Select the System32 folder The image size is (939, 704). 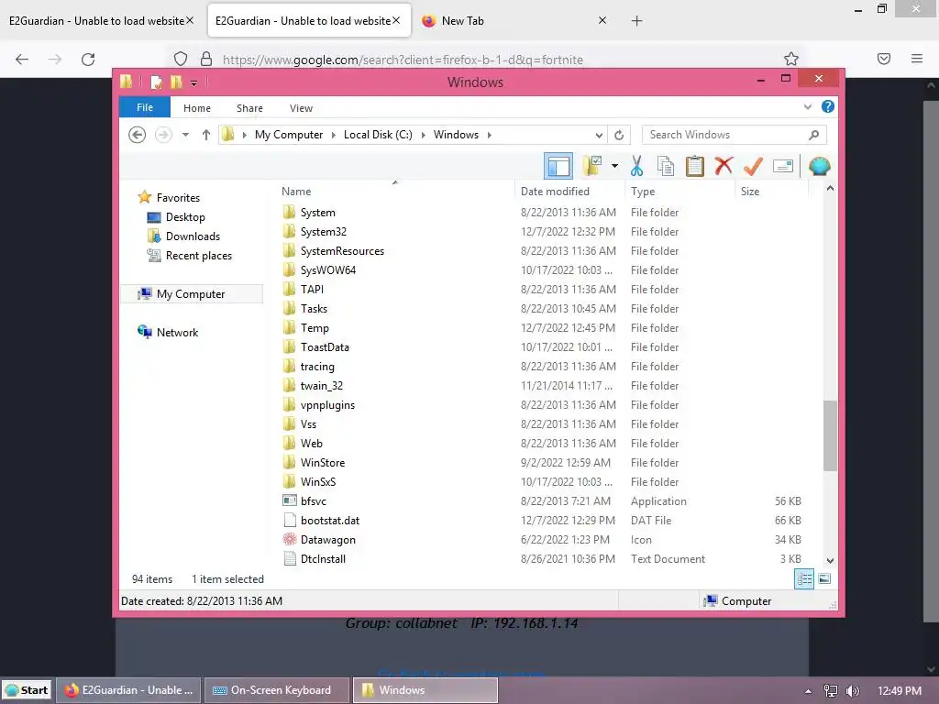point(324,232)
